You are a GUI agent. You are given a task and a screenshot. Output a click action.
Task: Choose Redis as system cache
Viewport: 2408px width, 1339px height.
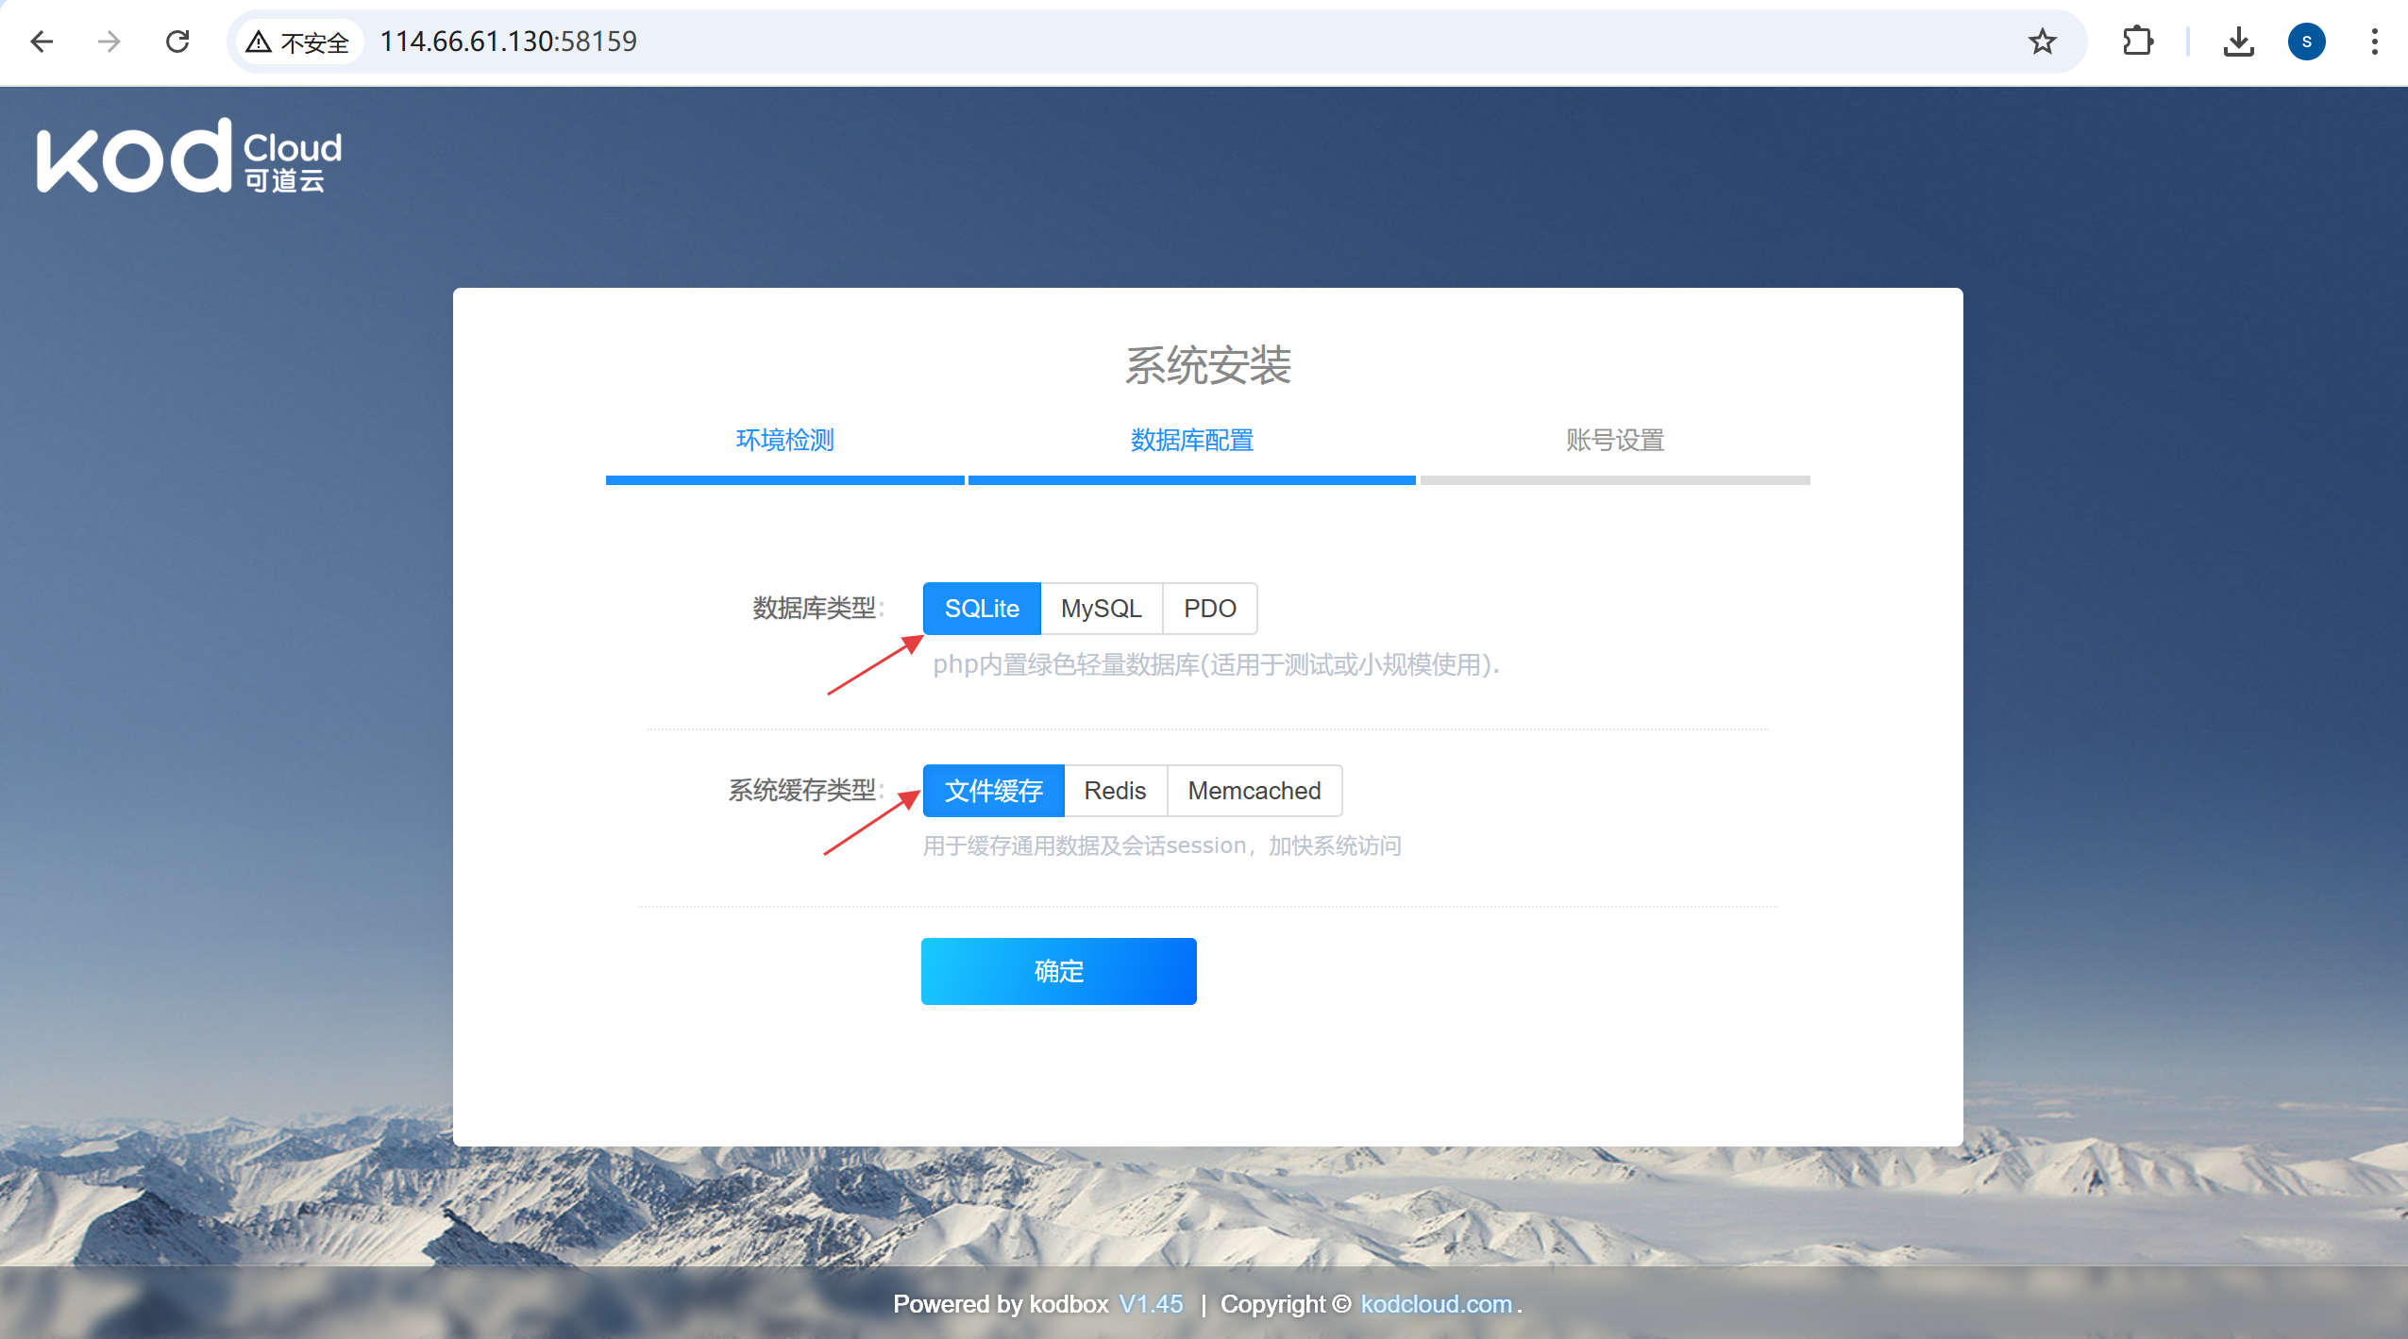[x=1115, y=791]
